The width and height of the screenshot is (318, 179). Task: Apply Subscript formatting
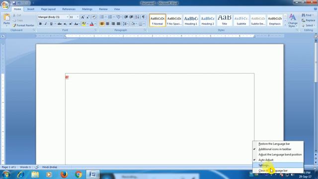click(65, 24)
